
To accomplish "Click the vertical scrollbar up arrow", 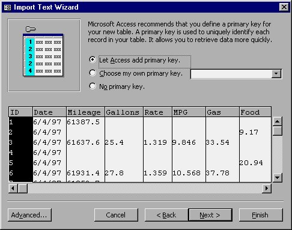I will click(x=278, y=121).
